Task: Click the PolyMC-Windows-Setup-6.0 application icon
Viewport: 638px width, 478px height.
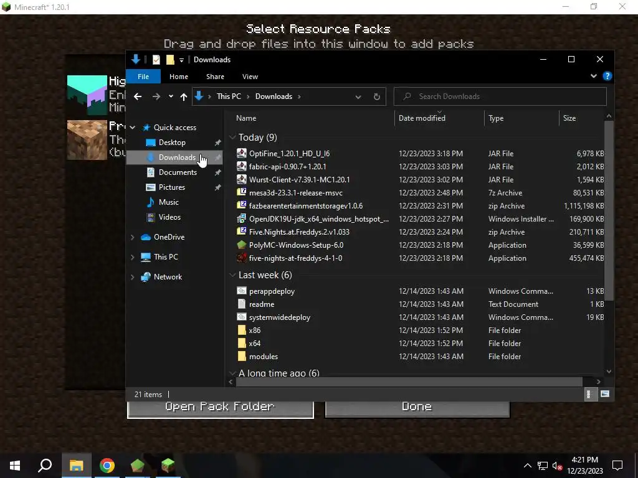Action: [242, 245]
